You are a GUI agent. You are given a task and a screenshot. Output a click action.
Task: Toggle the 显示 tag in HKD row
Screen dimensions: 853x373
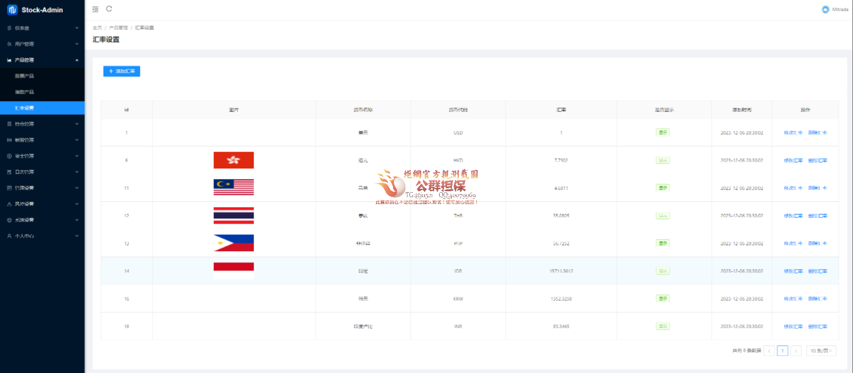click(x=662, y=160)
